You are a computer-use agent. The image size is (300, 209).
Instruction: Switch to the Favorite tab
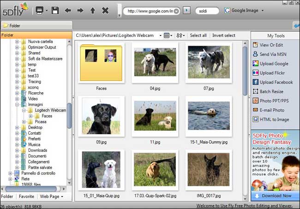(26, 196)
